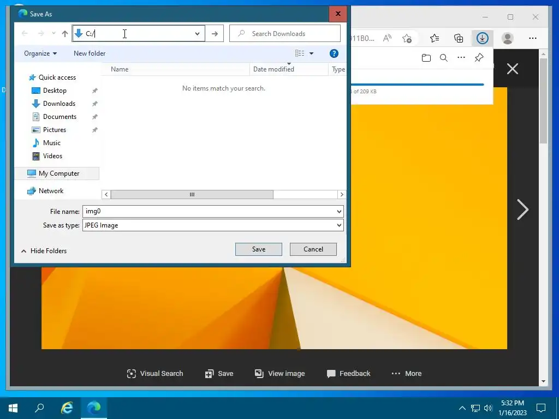Open the More options below the image
This screenshot has width=559, height=419.
point(406,373)
